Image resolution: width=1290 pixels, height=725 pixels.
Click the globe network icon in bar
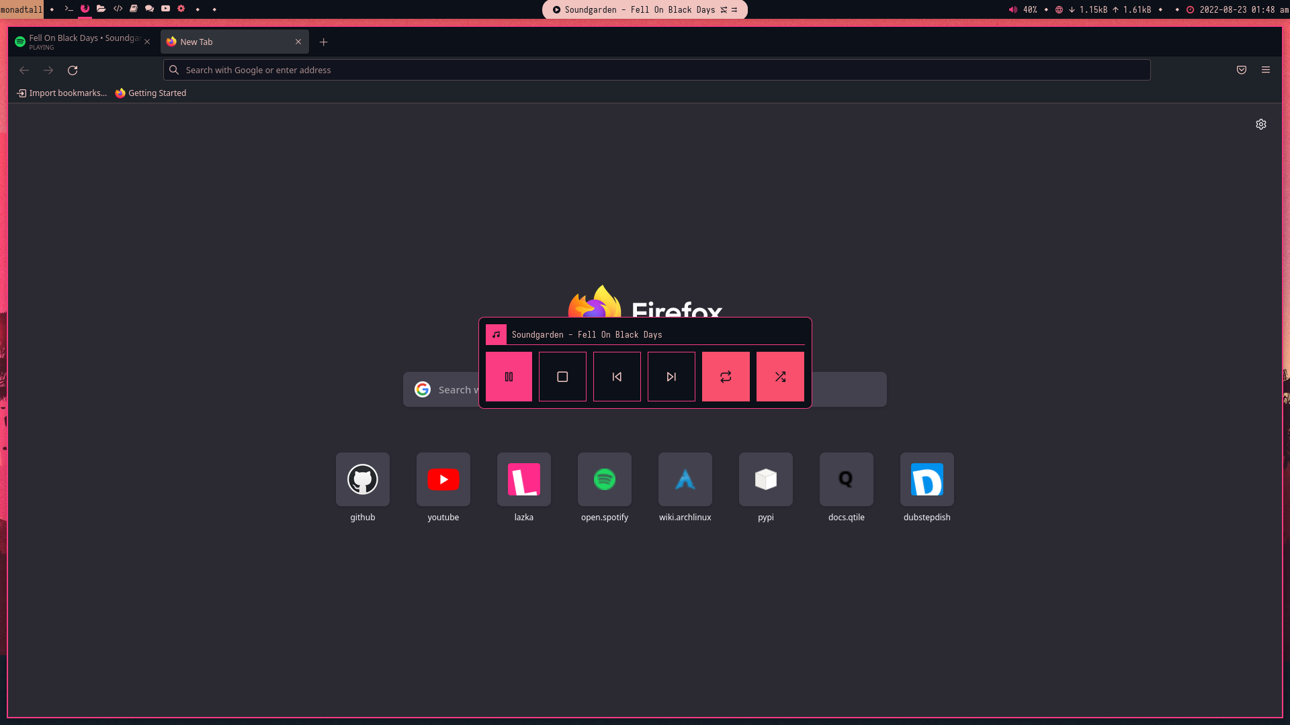[x=1059, y=9]
